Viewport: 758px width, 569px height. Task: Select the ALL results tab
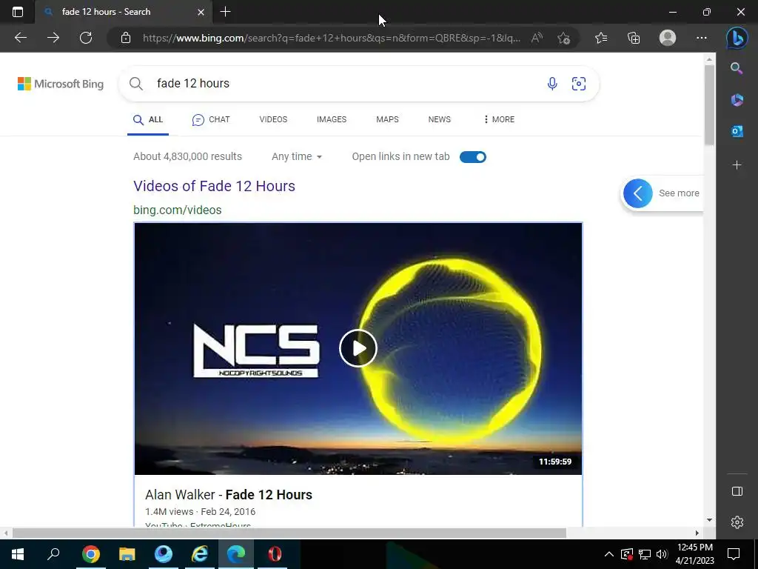(x=148, y=119)
